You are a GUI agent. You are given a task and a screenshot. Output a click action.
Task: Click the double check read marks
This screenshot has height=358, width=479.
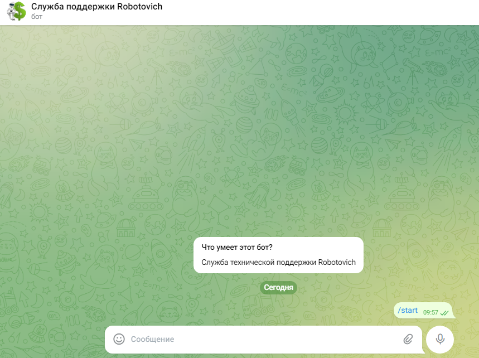pos(444,313)
